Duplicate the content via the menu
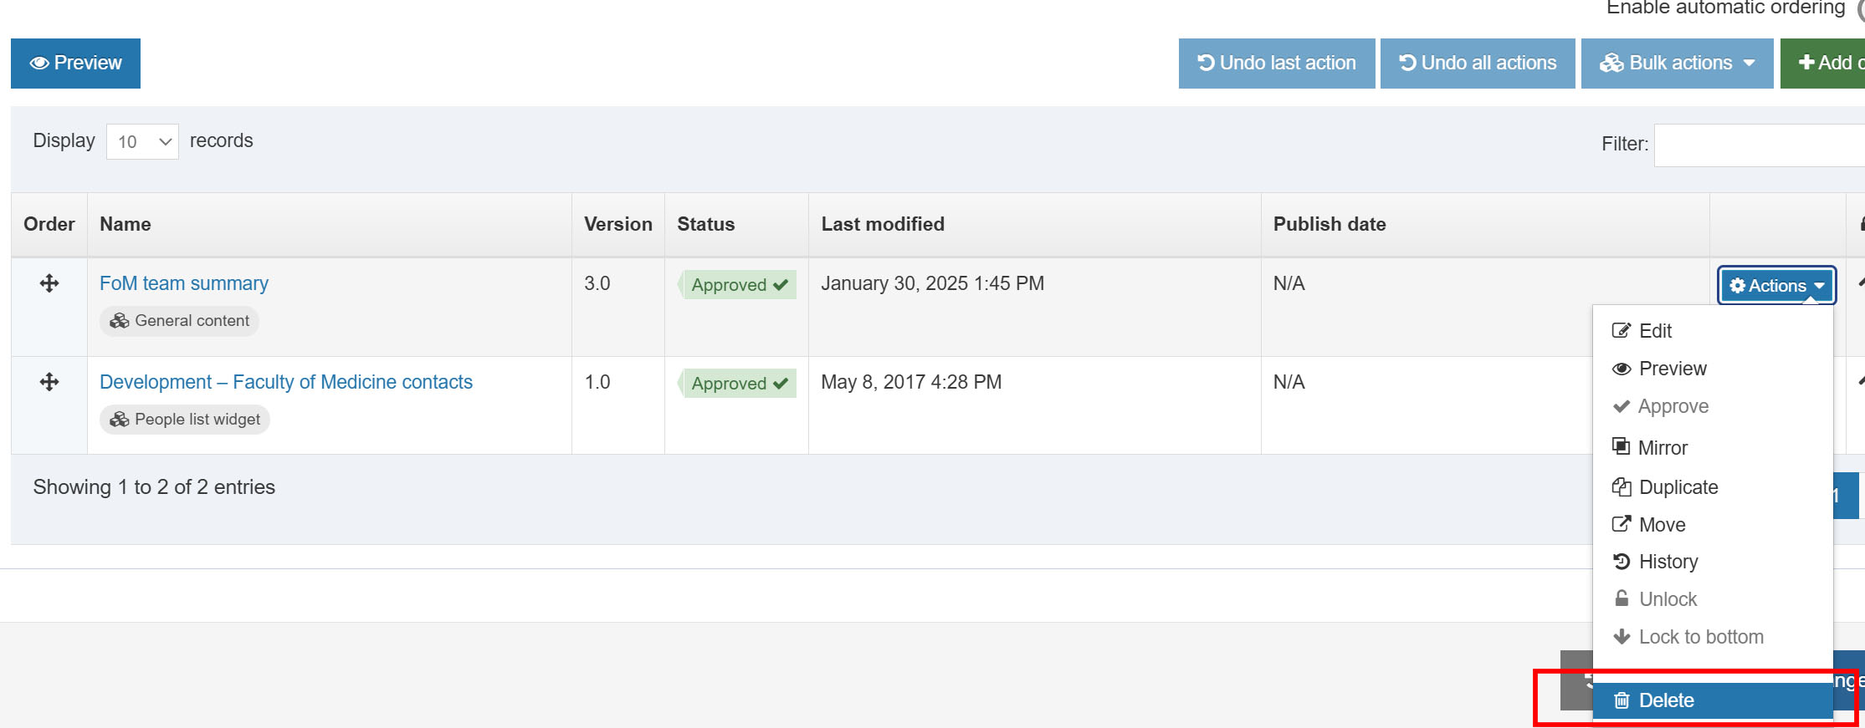Viewport: 1865px width, 728px height. tap(1678, 487)
